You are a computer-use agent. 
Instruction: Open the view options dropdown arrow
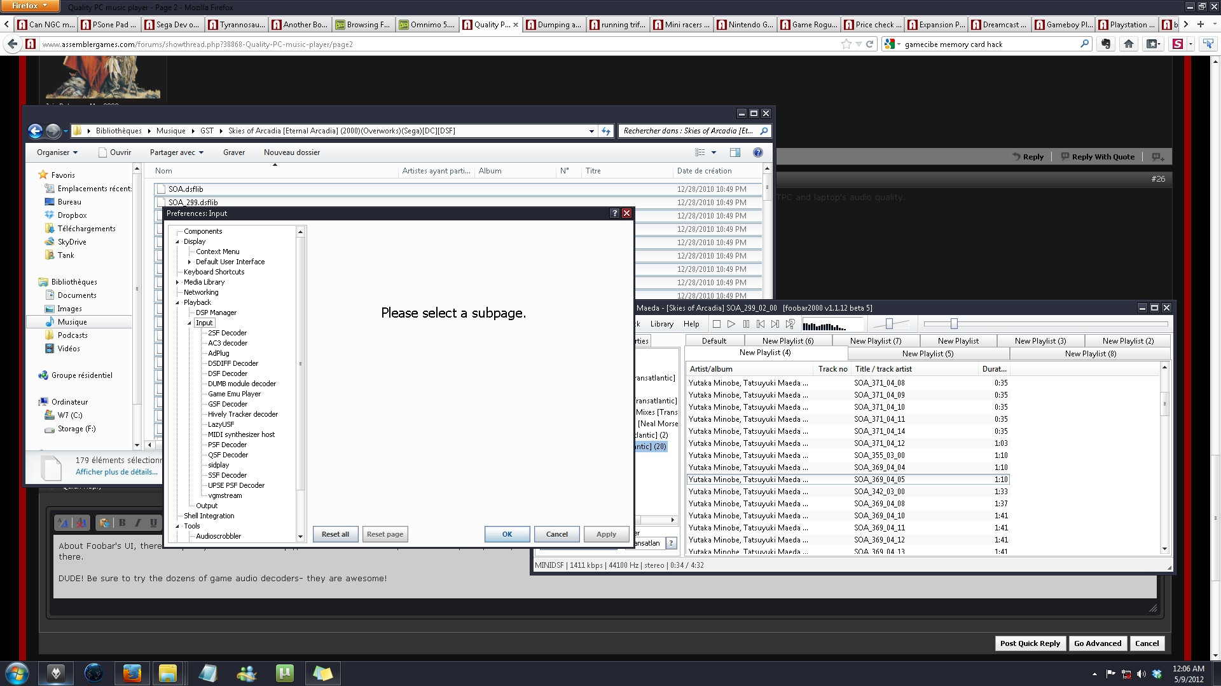click(714, 152)
